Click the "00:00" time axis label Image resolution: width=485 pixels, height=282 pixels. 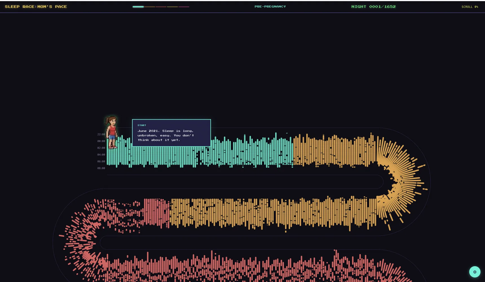coord(101,141)
